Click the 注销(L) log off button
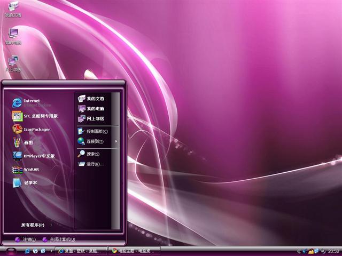Viewport: 342px width, 256px height. pyautogui.click(x=26, y=239)
